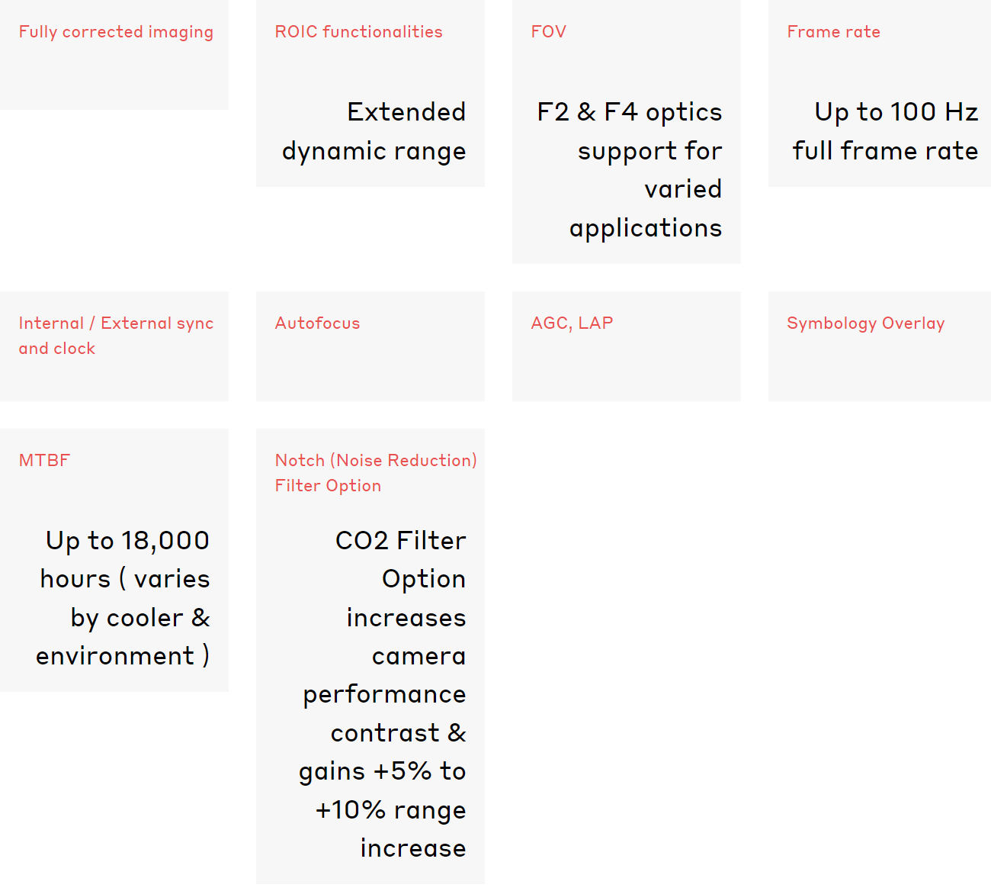Click the Fully corrected imaging label
Image resolution: width=991 pixels, height=891 pixels.
[116, 32]
